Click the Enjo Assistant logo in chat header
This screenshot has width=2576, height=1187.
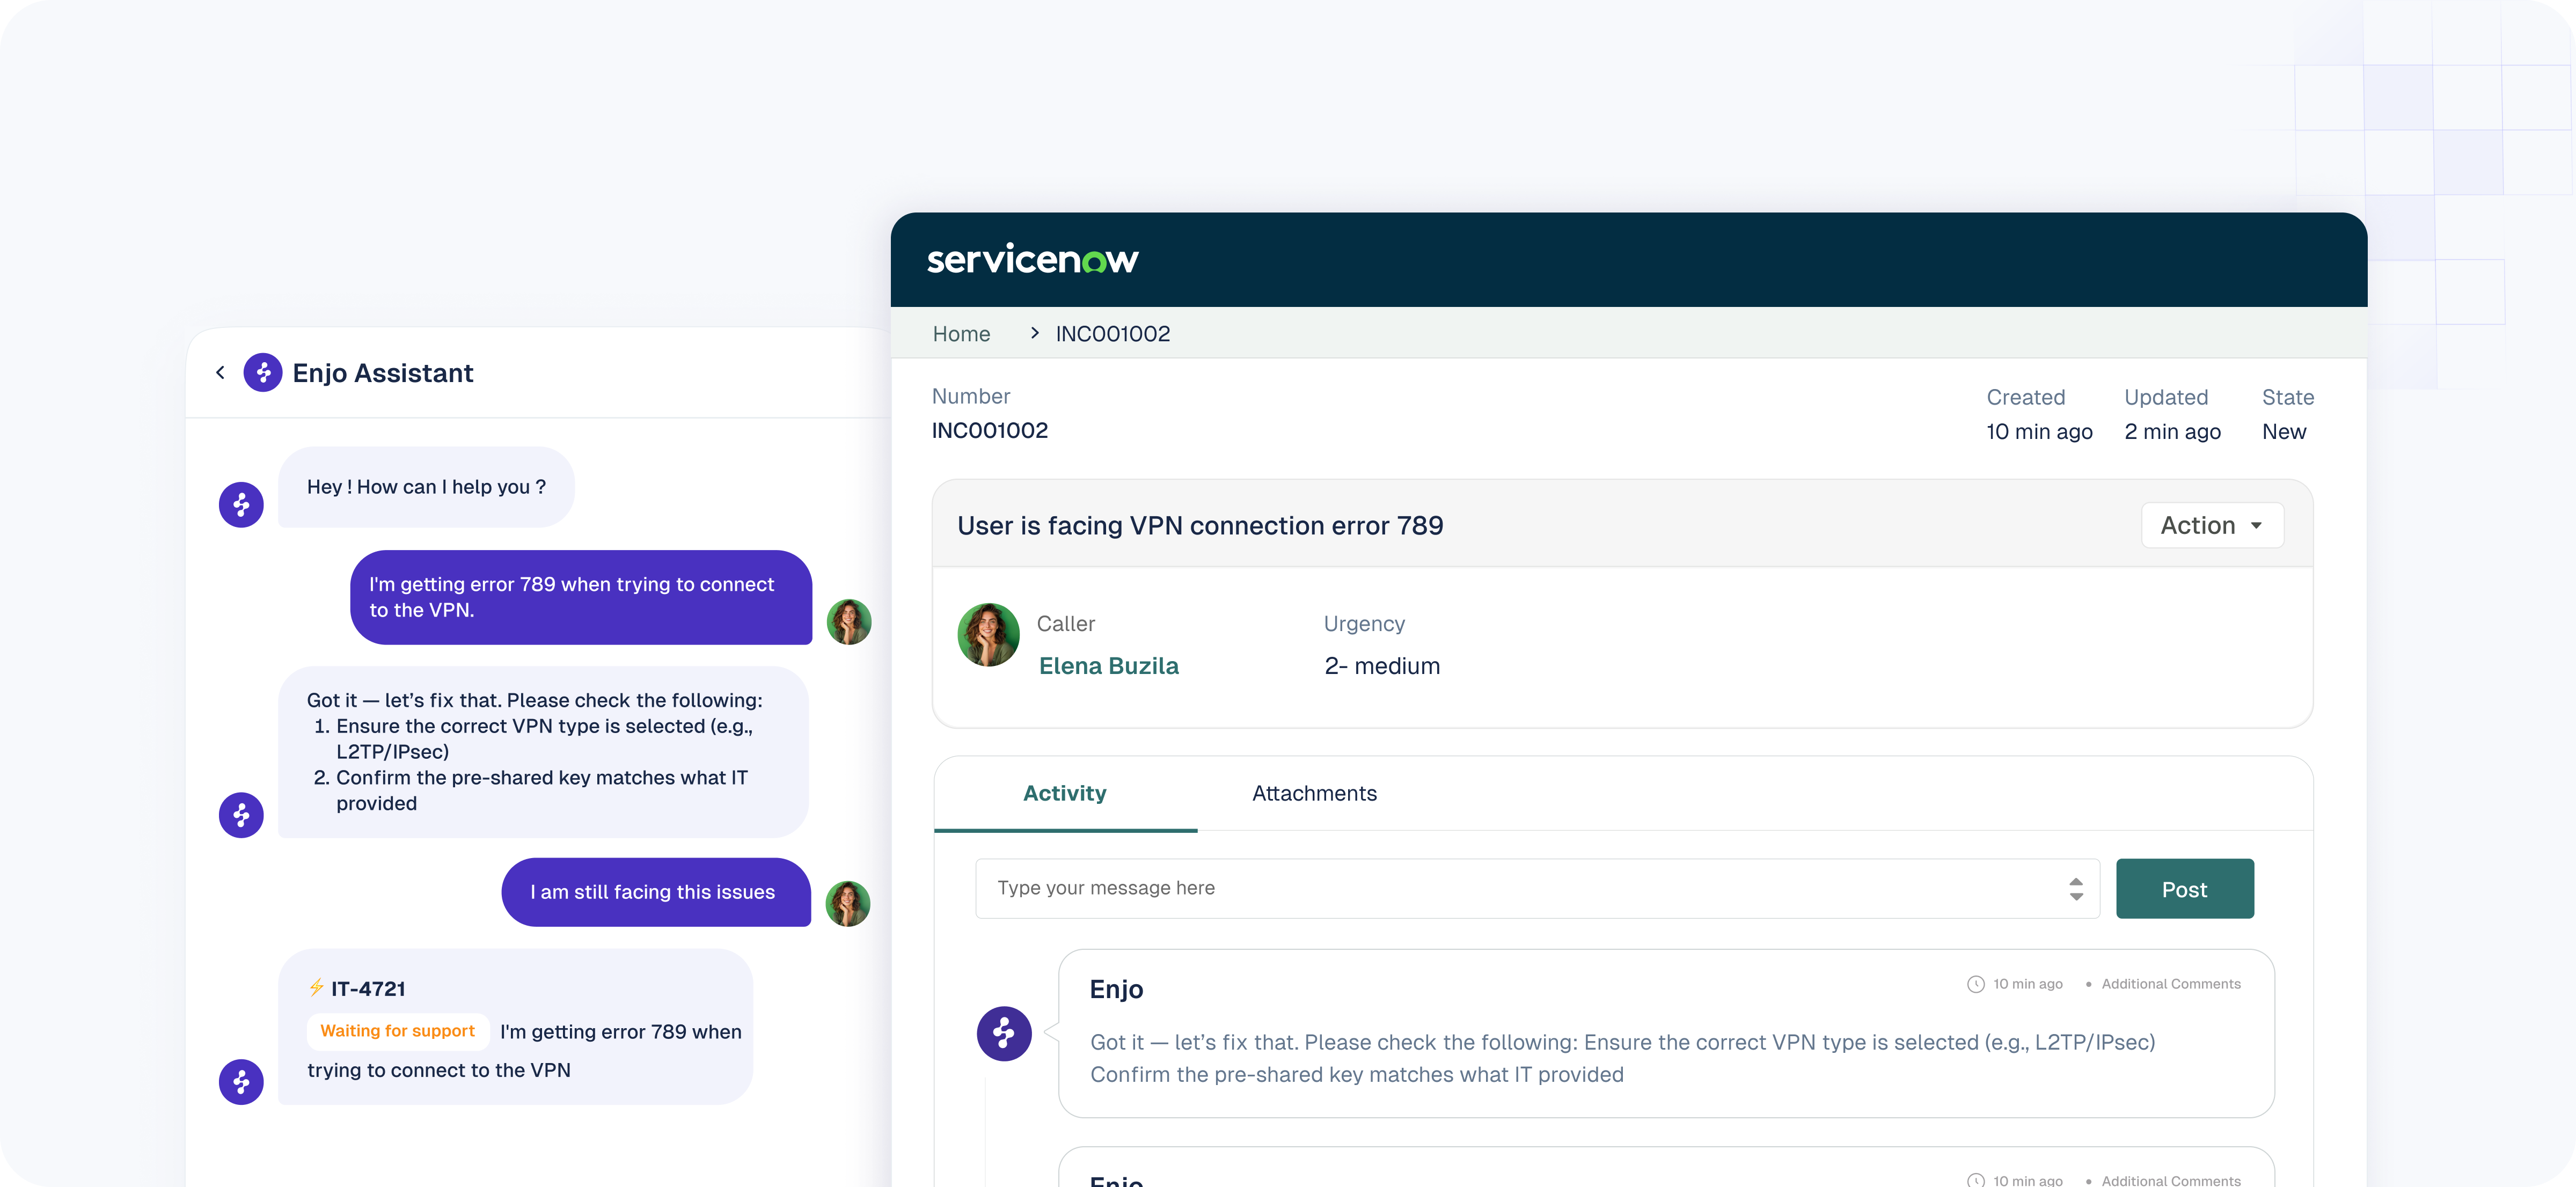coord(263,373)
